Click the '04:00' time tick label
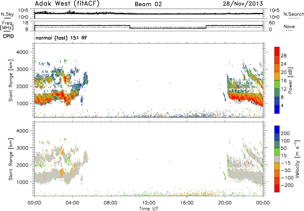The height and width of the screenshot is (211, 304). point(72,203)
